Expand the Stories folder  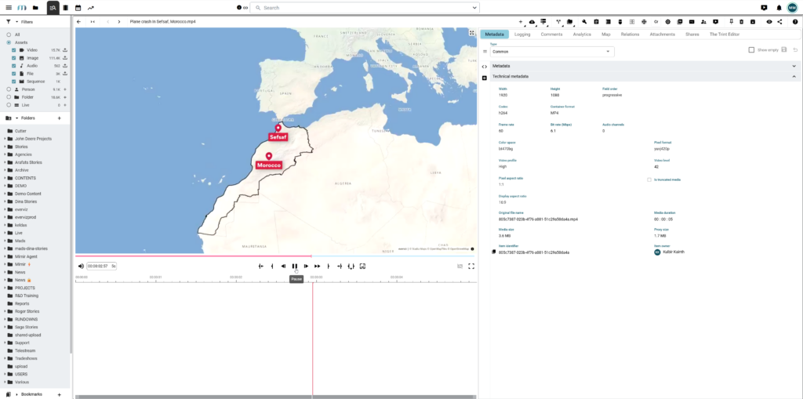[x=5, y=147]
